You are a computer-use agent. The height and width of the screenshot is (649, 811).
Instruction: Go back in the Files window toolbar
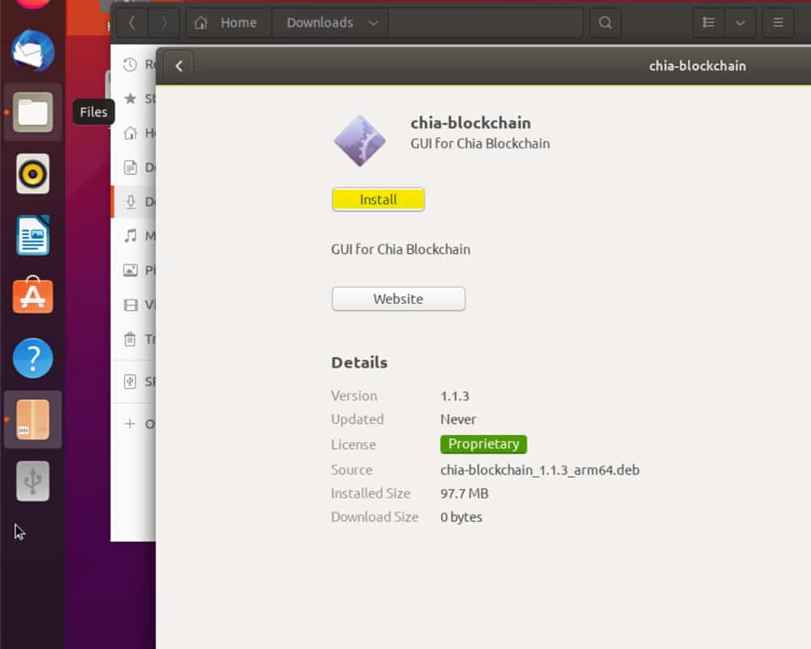(x=132, y=23)
